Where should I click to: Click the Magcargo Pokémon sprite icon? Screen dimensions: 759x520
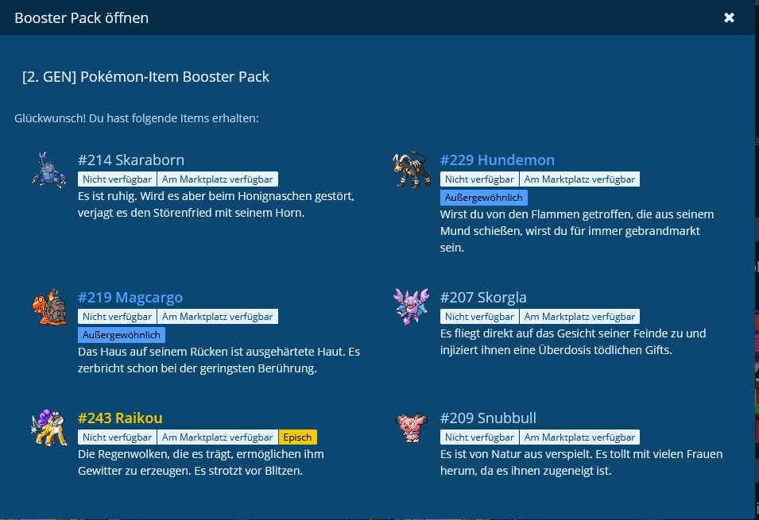(x=48, y=307)
